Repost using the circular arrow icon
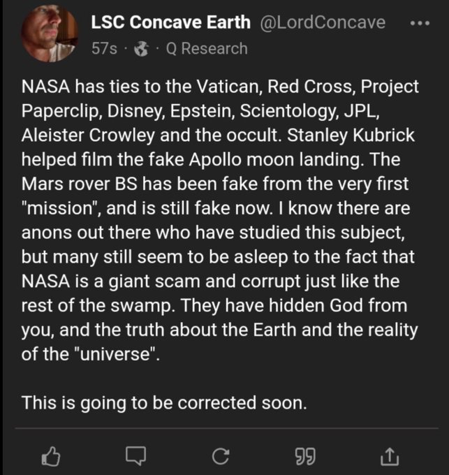 pyautogui.click(x=220, y=457)
